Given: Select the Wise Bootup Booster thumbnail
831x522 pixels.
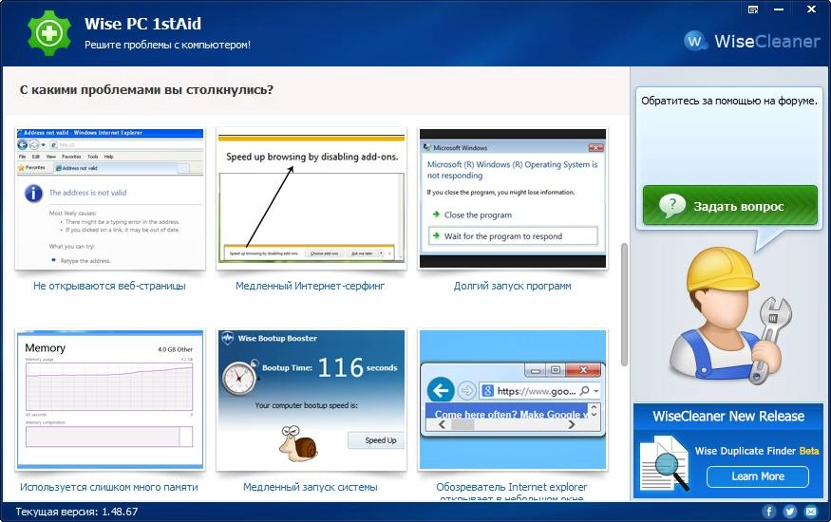Looking at the screenshot, I should (312, 400).
